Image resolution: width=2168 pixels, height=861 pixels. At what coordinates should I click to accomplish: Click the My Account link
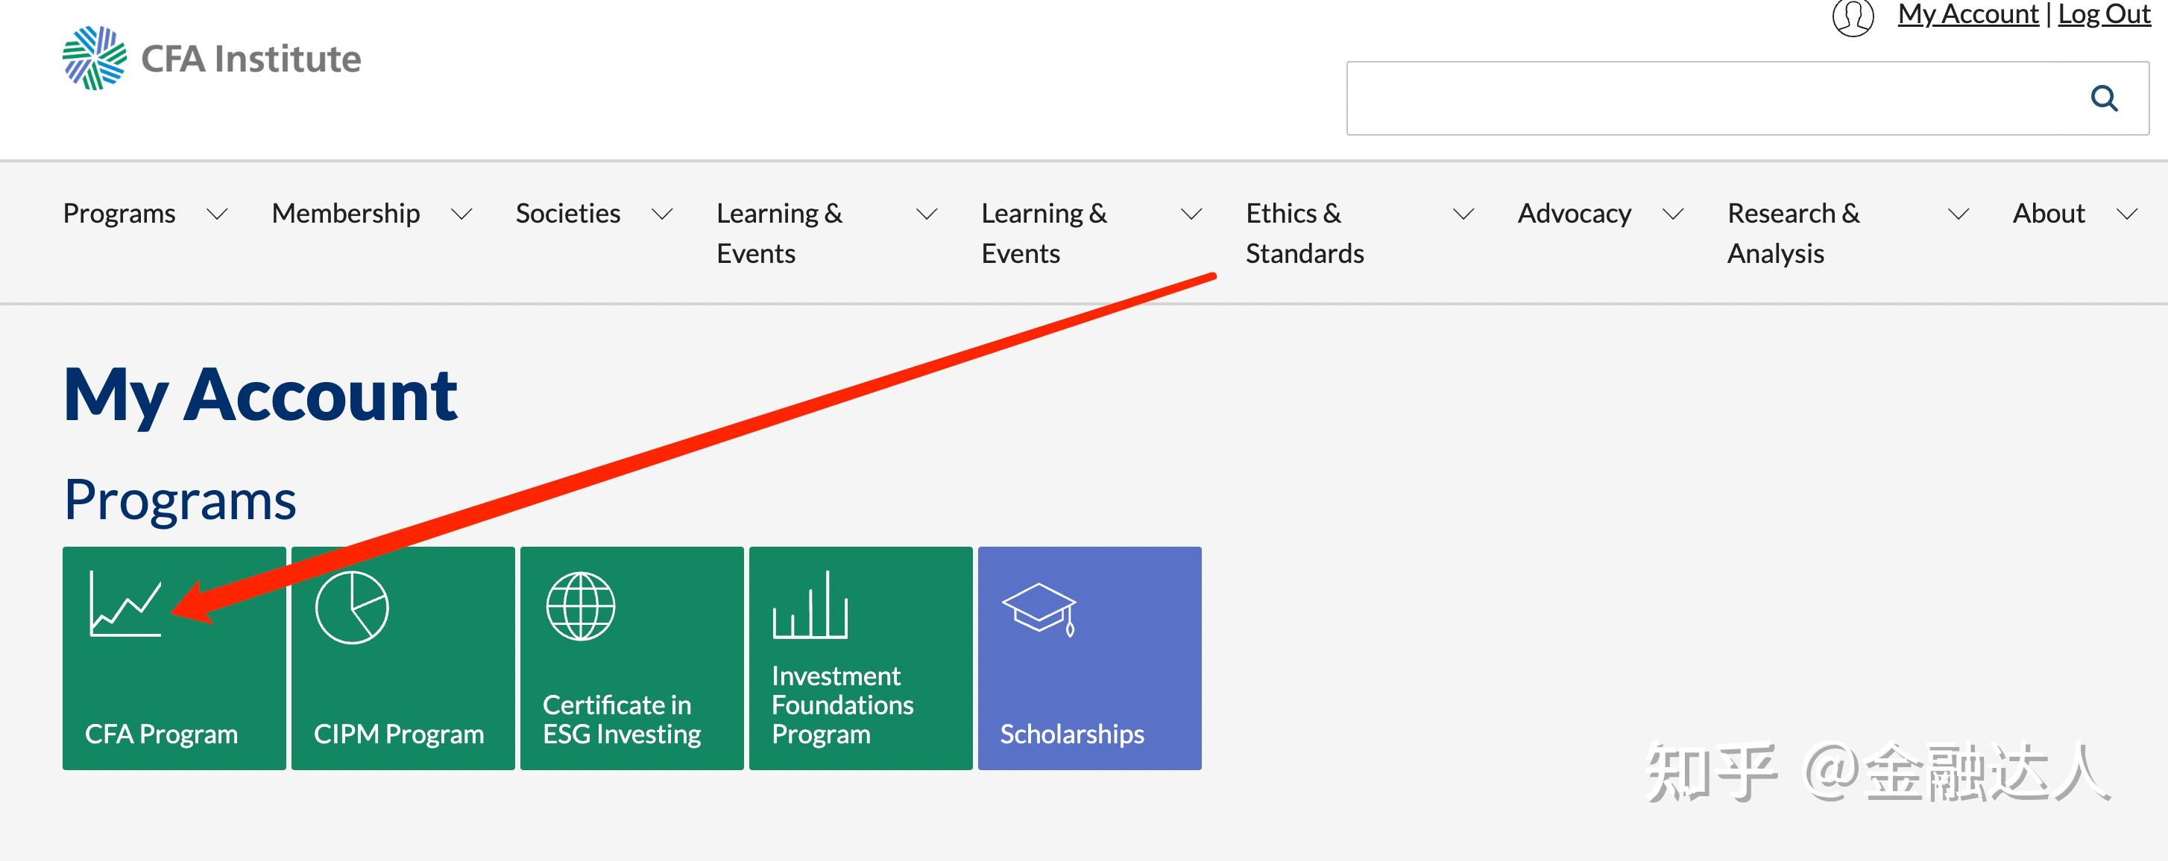(1967, 14)
